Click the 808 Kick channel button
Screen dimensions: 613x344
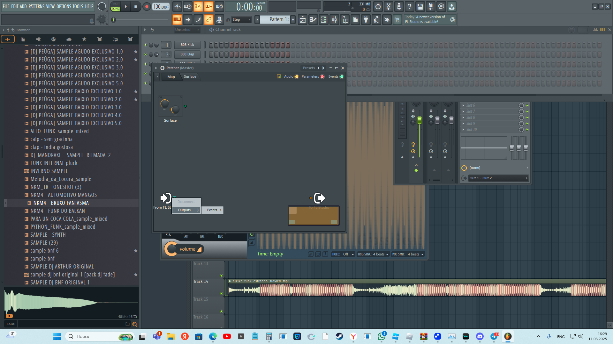pos(187,45)
